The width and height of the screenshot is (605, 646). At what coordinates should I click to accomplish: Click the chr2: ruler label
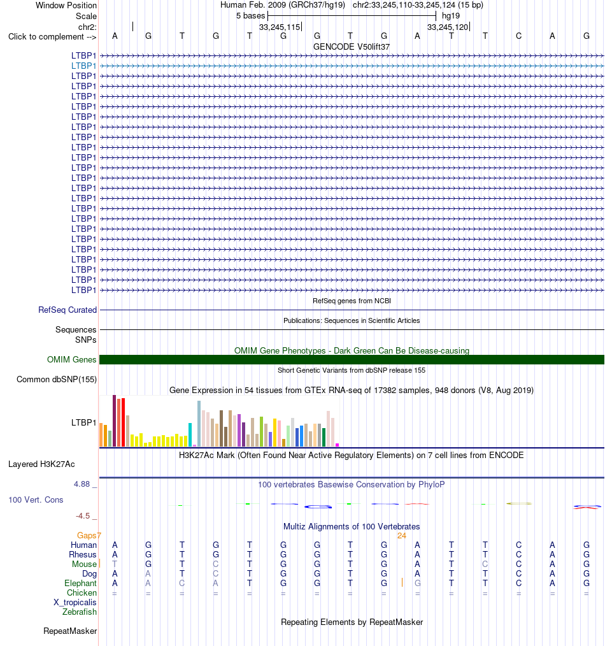click(87, 27)
